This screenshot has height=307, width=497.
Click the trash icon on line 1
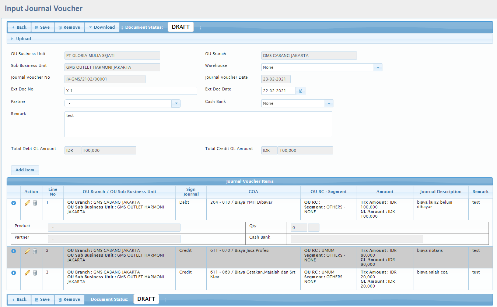[35, 203]
